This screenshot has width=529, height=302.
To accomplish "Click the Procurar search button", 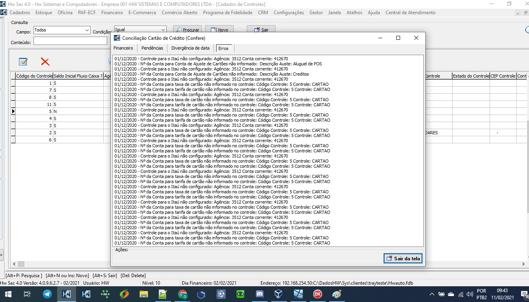I will (x=188, y=30).
